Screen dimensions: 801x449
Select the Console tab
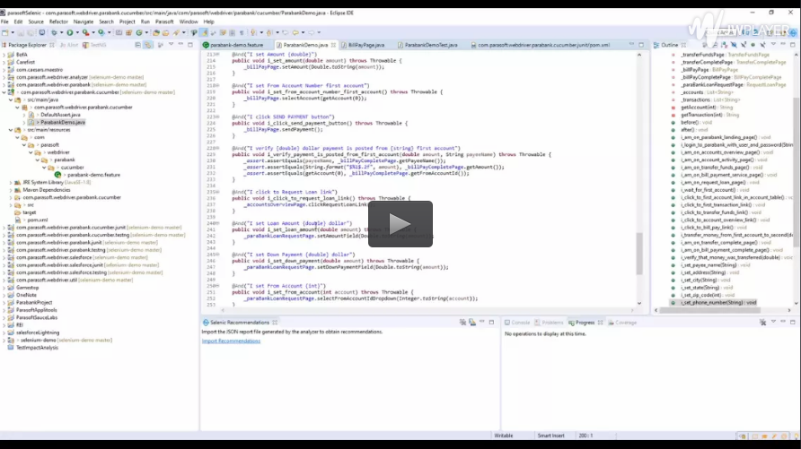pos(517,323)
